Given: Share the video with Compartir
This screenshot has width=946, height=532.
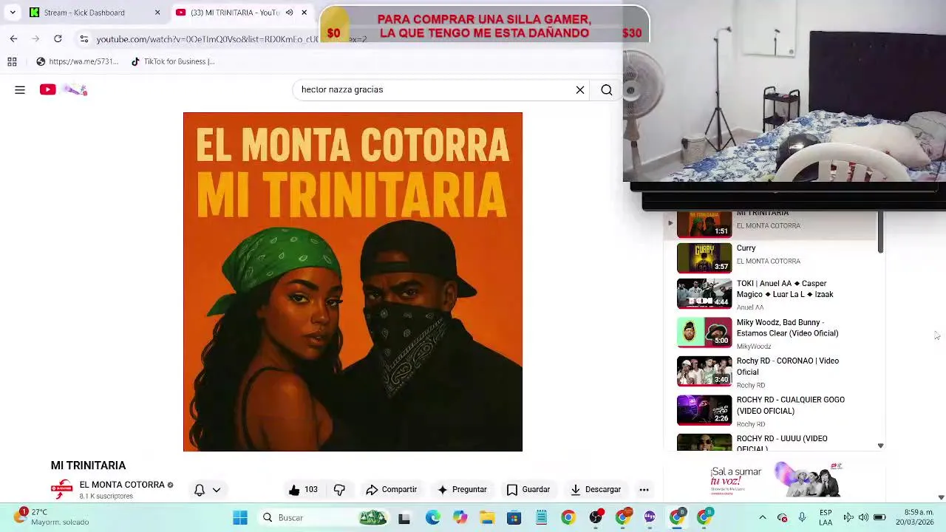Looking at the screenshot, I should click(x=392, y=490).
